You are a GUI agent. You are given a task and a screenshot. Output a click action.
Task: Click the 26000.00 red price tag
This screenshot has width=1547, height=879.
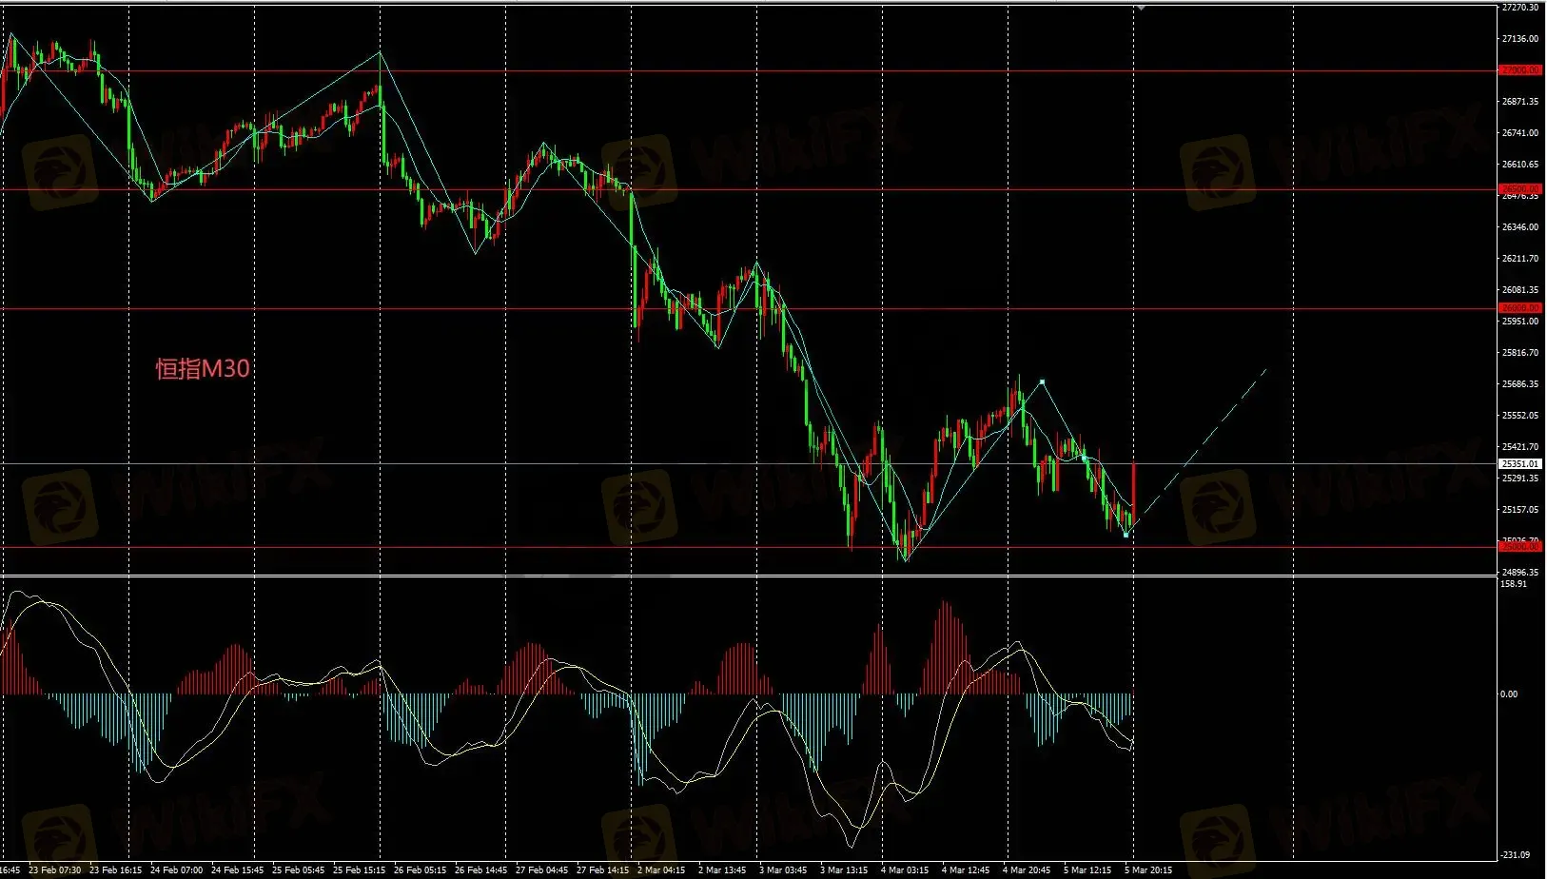(x=1520, y=308)
